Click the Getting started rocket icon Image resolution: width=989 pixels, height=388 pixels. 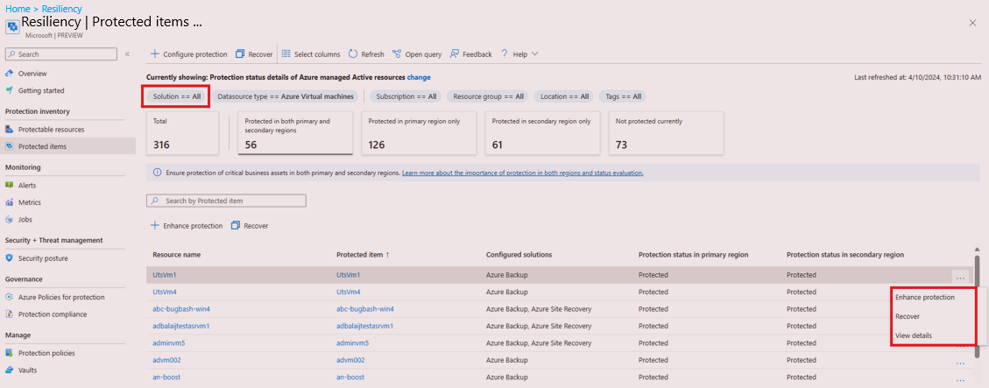click(10, 90)
